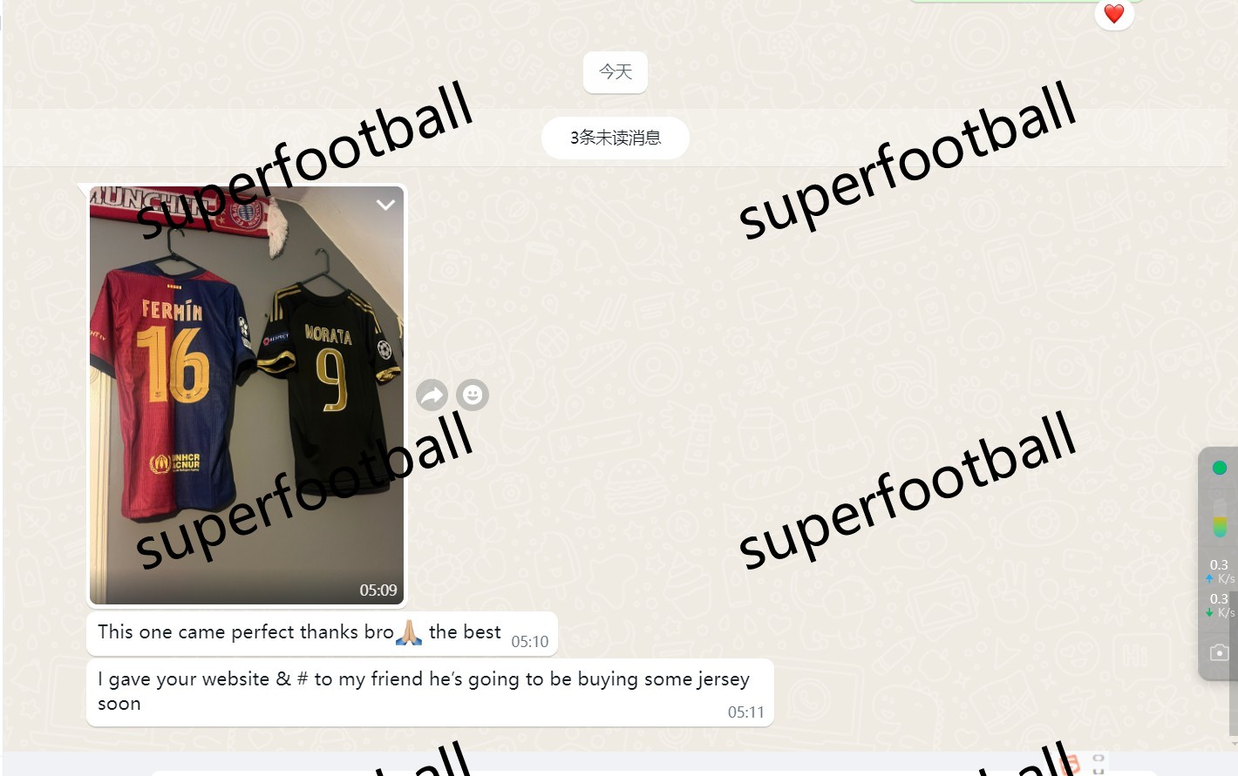1238x776 pixels.
Task: Forward the jersey photo message
Action: (432, 395)
